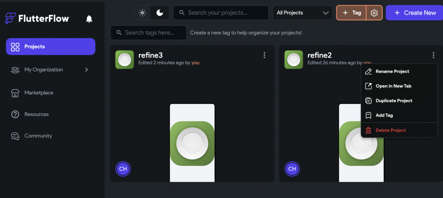Click the CH avatar on refine2 card

(292, 169)
